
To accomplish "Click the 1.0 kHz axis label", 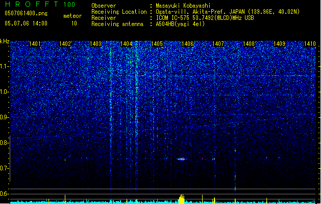I will (x=5, y=92).
